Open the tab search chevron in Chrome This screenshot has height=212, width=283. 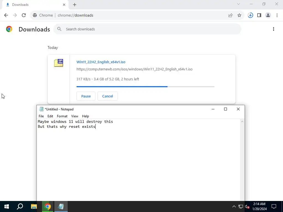[x=239, y=4]
